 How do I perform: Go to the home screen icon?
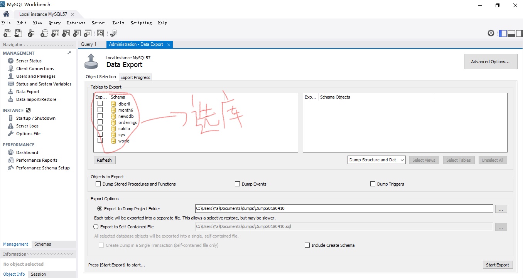6,14
